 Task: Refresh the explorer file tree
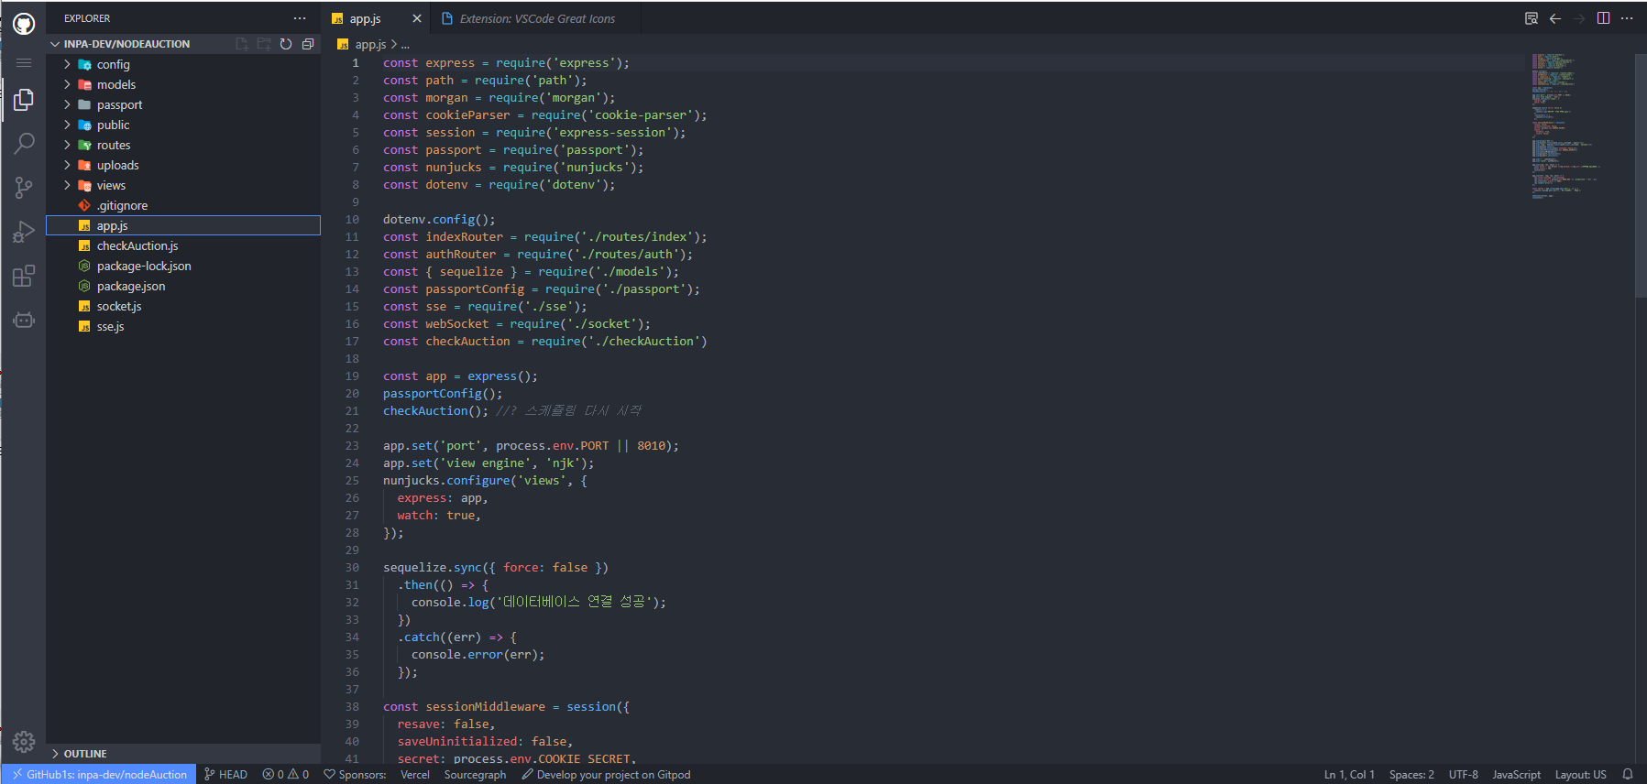click(286, 44)
